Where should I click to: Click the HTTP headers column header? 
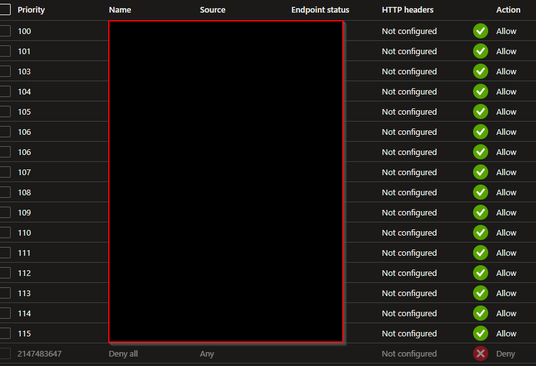pos(408,10)
